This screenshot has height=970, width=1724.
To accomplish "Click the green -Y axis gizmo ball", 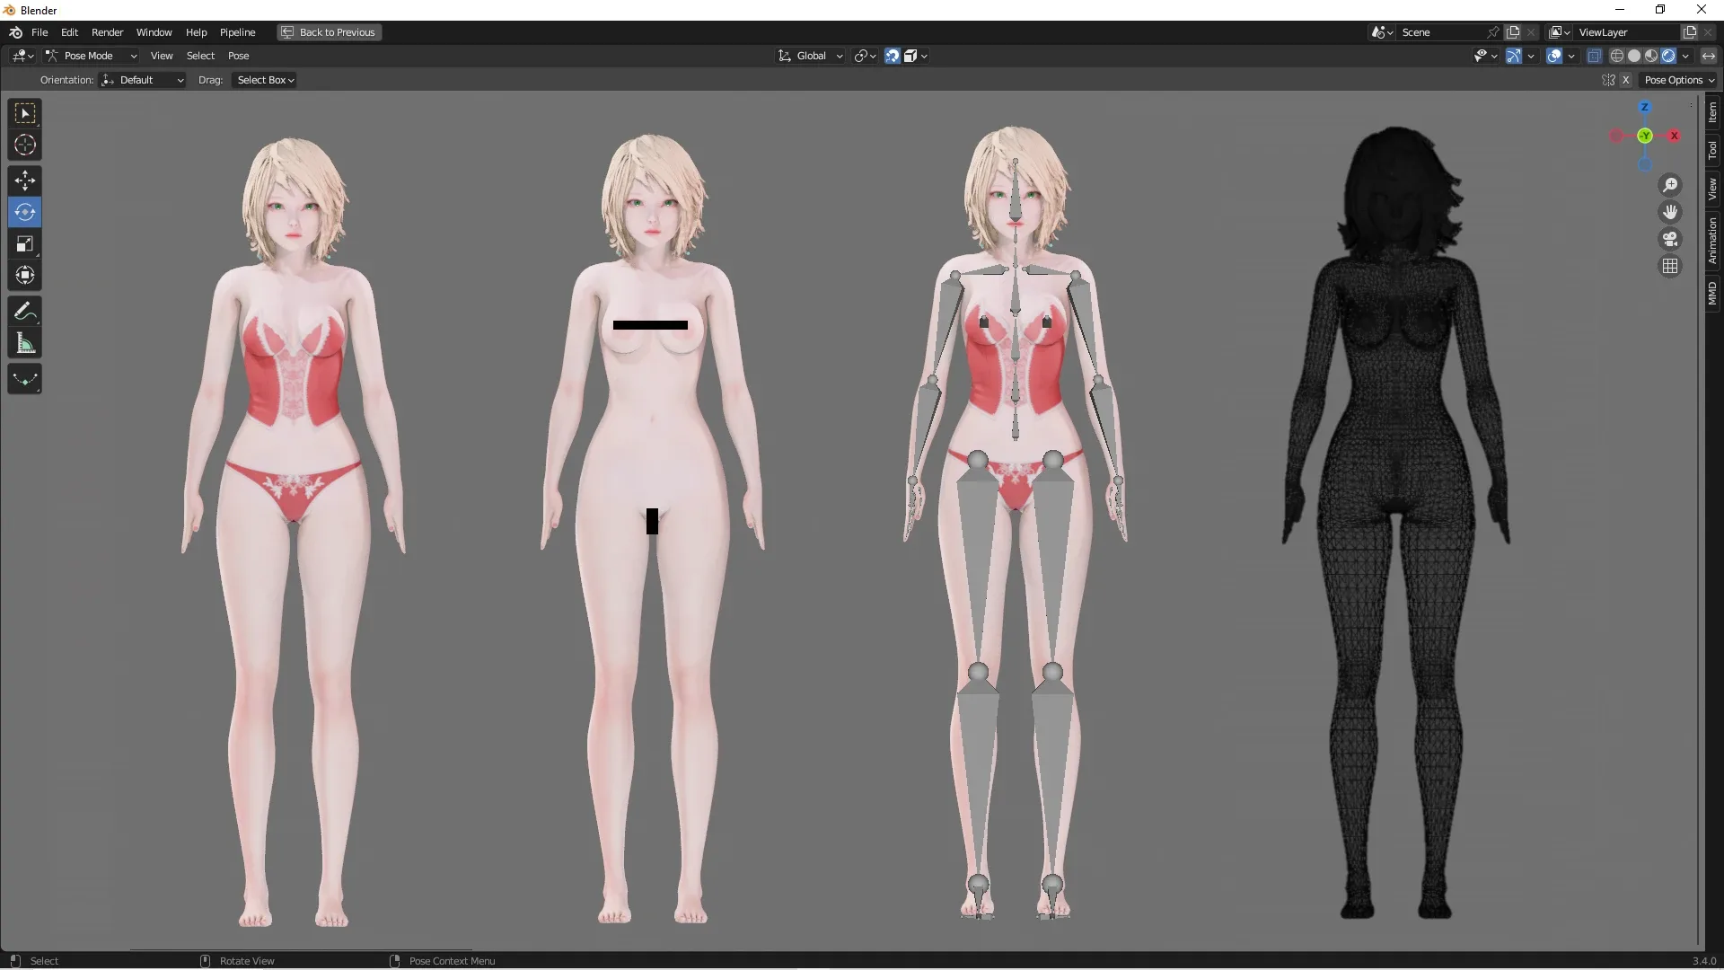I will click(x=1646, y=137).
